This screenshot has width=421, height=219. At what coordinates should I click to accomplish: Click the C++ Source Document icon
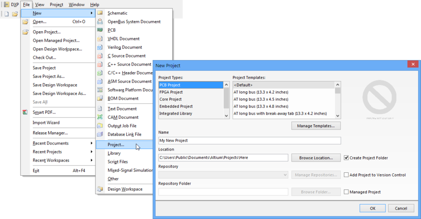(x=100, y=64)
